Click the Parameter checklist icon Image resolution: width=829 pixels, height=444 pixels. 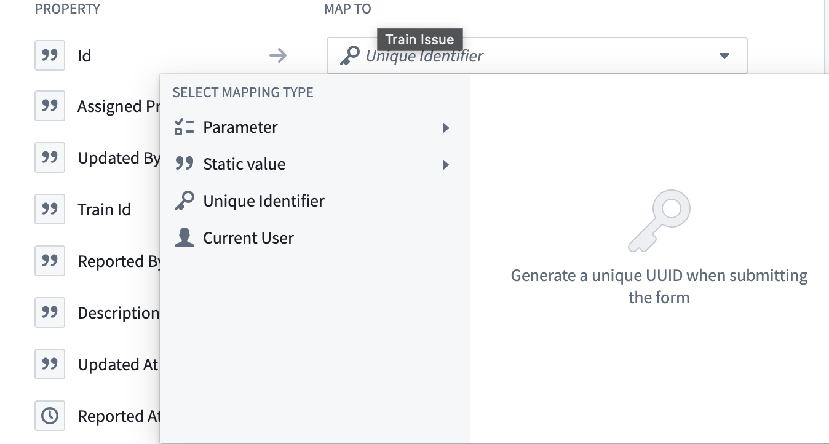coord(184,127)
